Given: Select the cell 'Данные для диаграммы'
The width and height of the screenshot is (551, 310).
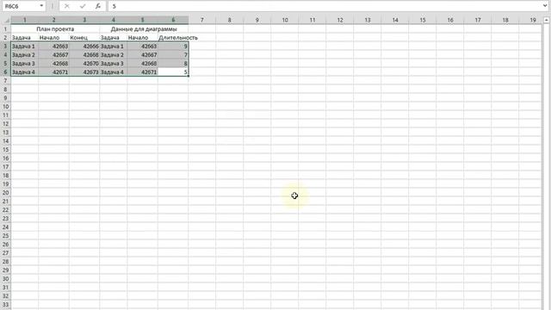Looking at the screenshot, I should [144, 28].
